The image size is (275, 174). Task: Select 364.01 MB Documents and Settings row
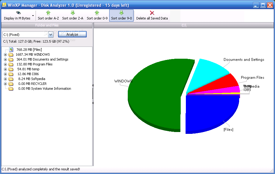(42, 59)
